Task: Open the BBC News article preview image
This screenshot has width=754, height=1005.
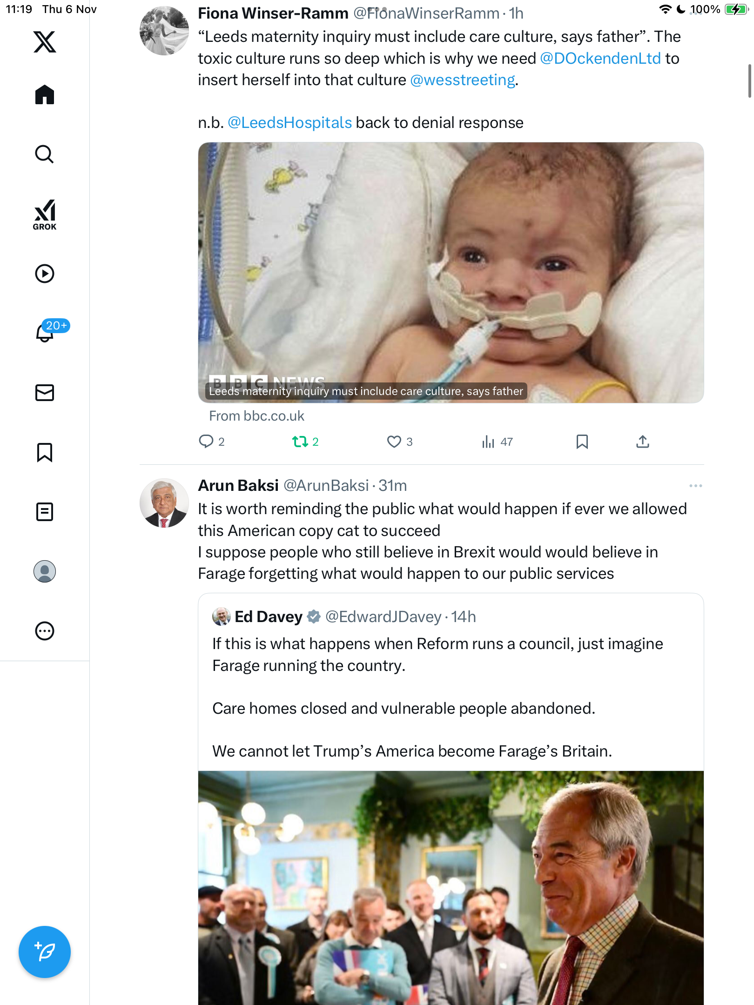Action: (451, 272)
